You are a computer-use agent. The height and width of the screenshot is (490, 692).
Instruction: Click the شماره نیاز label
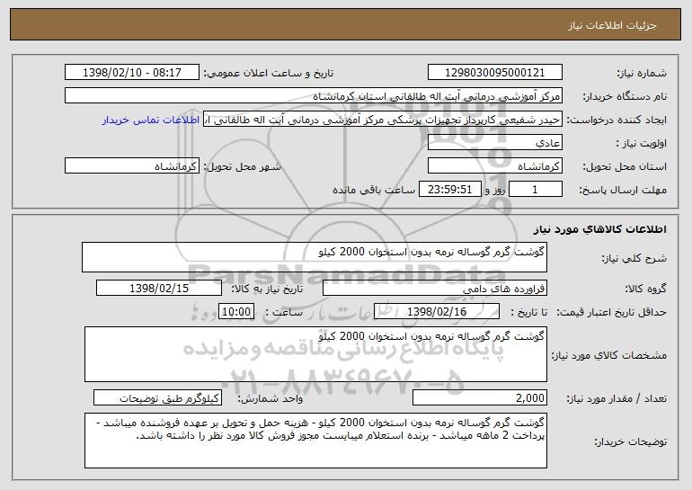[642, 73]
